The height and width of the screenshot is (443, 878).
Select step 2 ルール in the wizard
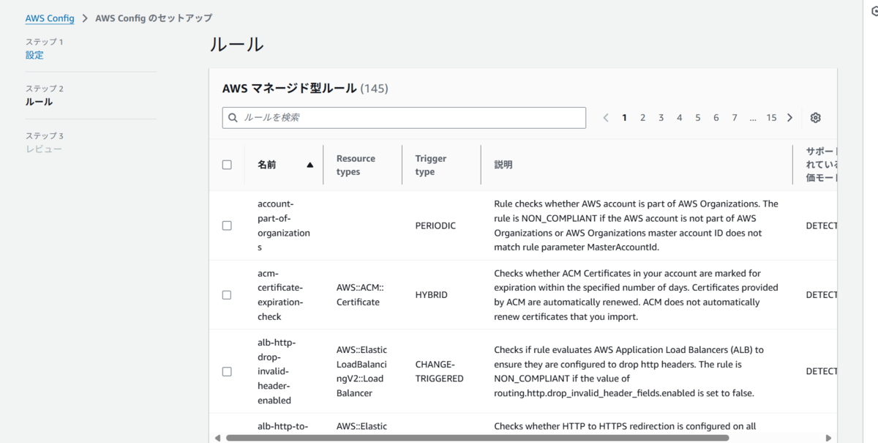(39, 102)
